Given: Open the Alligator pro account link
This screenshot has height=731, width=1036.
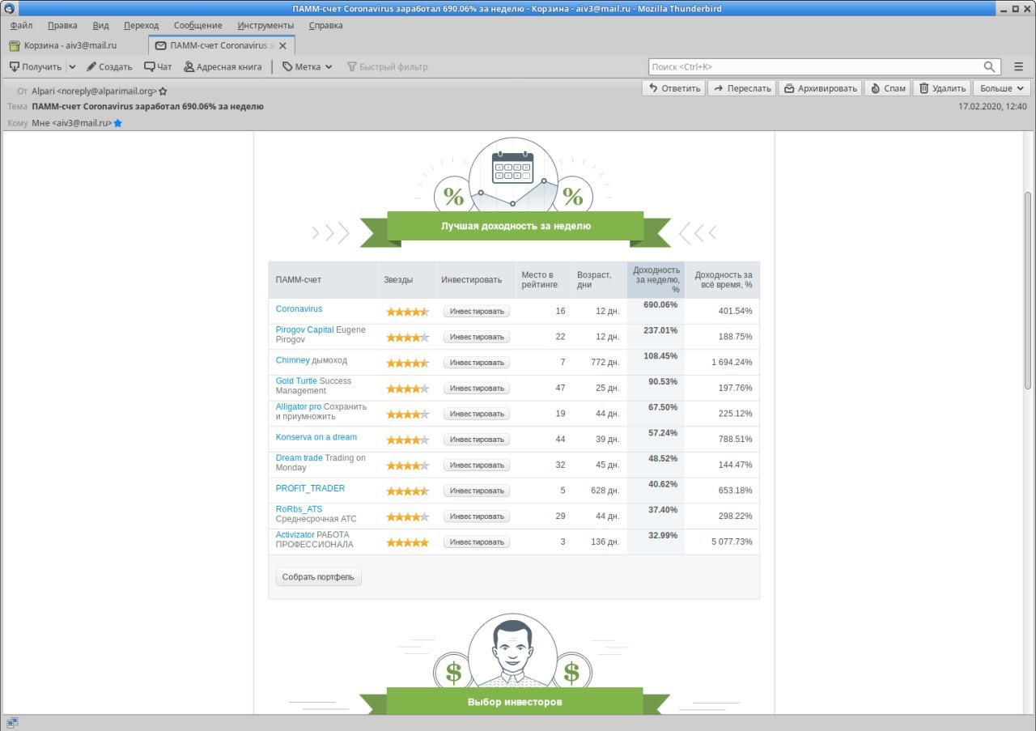Looking at the screenshot, I should (x=299, y=406).
